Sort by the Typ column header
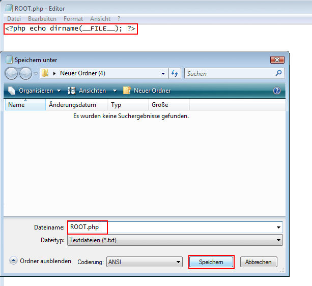 [128, 105]
